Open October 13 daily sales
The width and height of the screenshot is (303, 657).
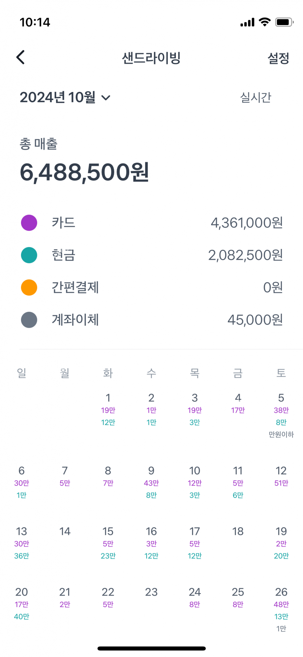pyautogui.click(x=22, y=531)
